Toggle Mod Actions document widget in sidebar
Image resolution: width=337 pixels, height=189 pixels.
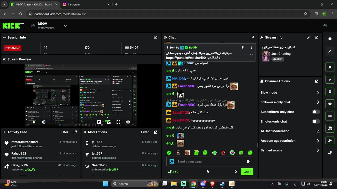click(x=330, y=92)
